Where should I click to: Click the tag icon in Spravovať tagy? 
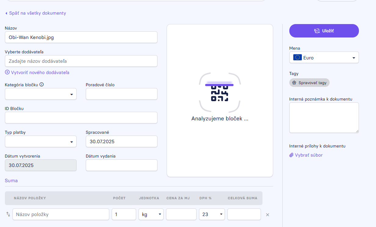[x=294, y=83]
